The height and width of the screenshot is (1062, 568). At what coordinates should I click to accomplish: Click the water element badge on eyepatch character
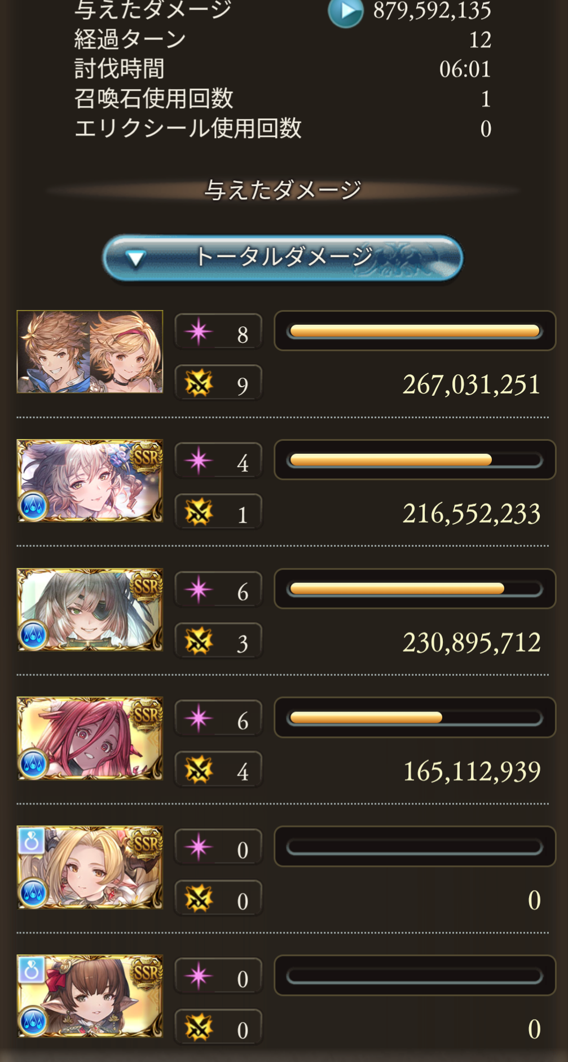click(33, 635)
